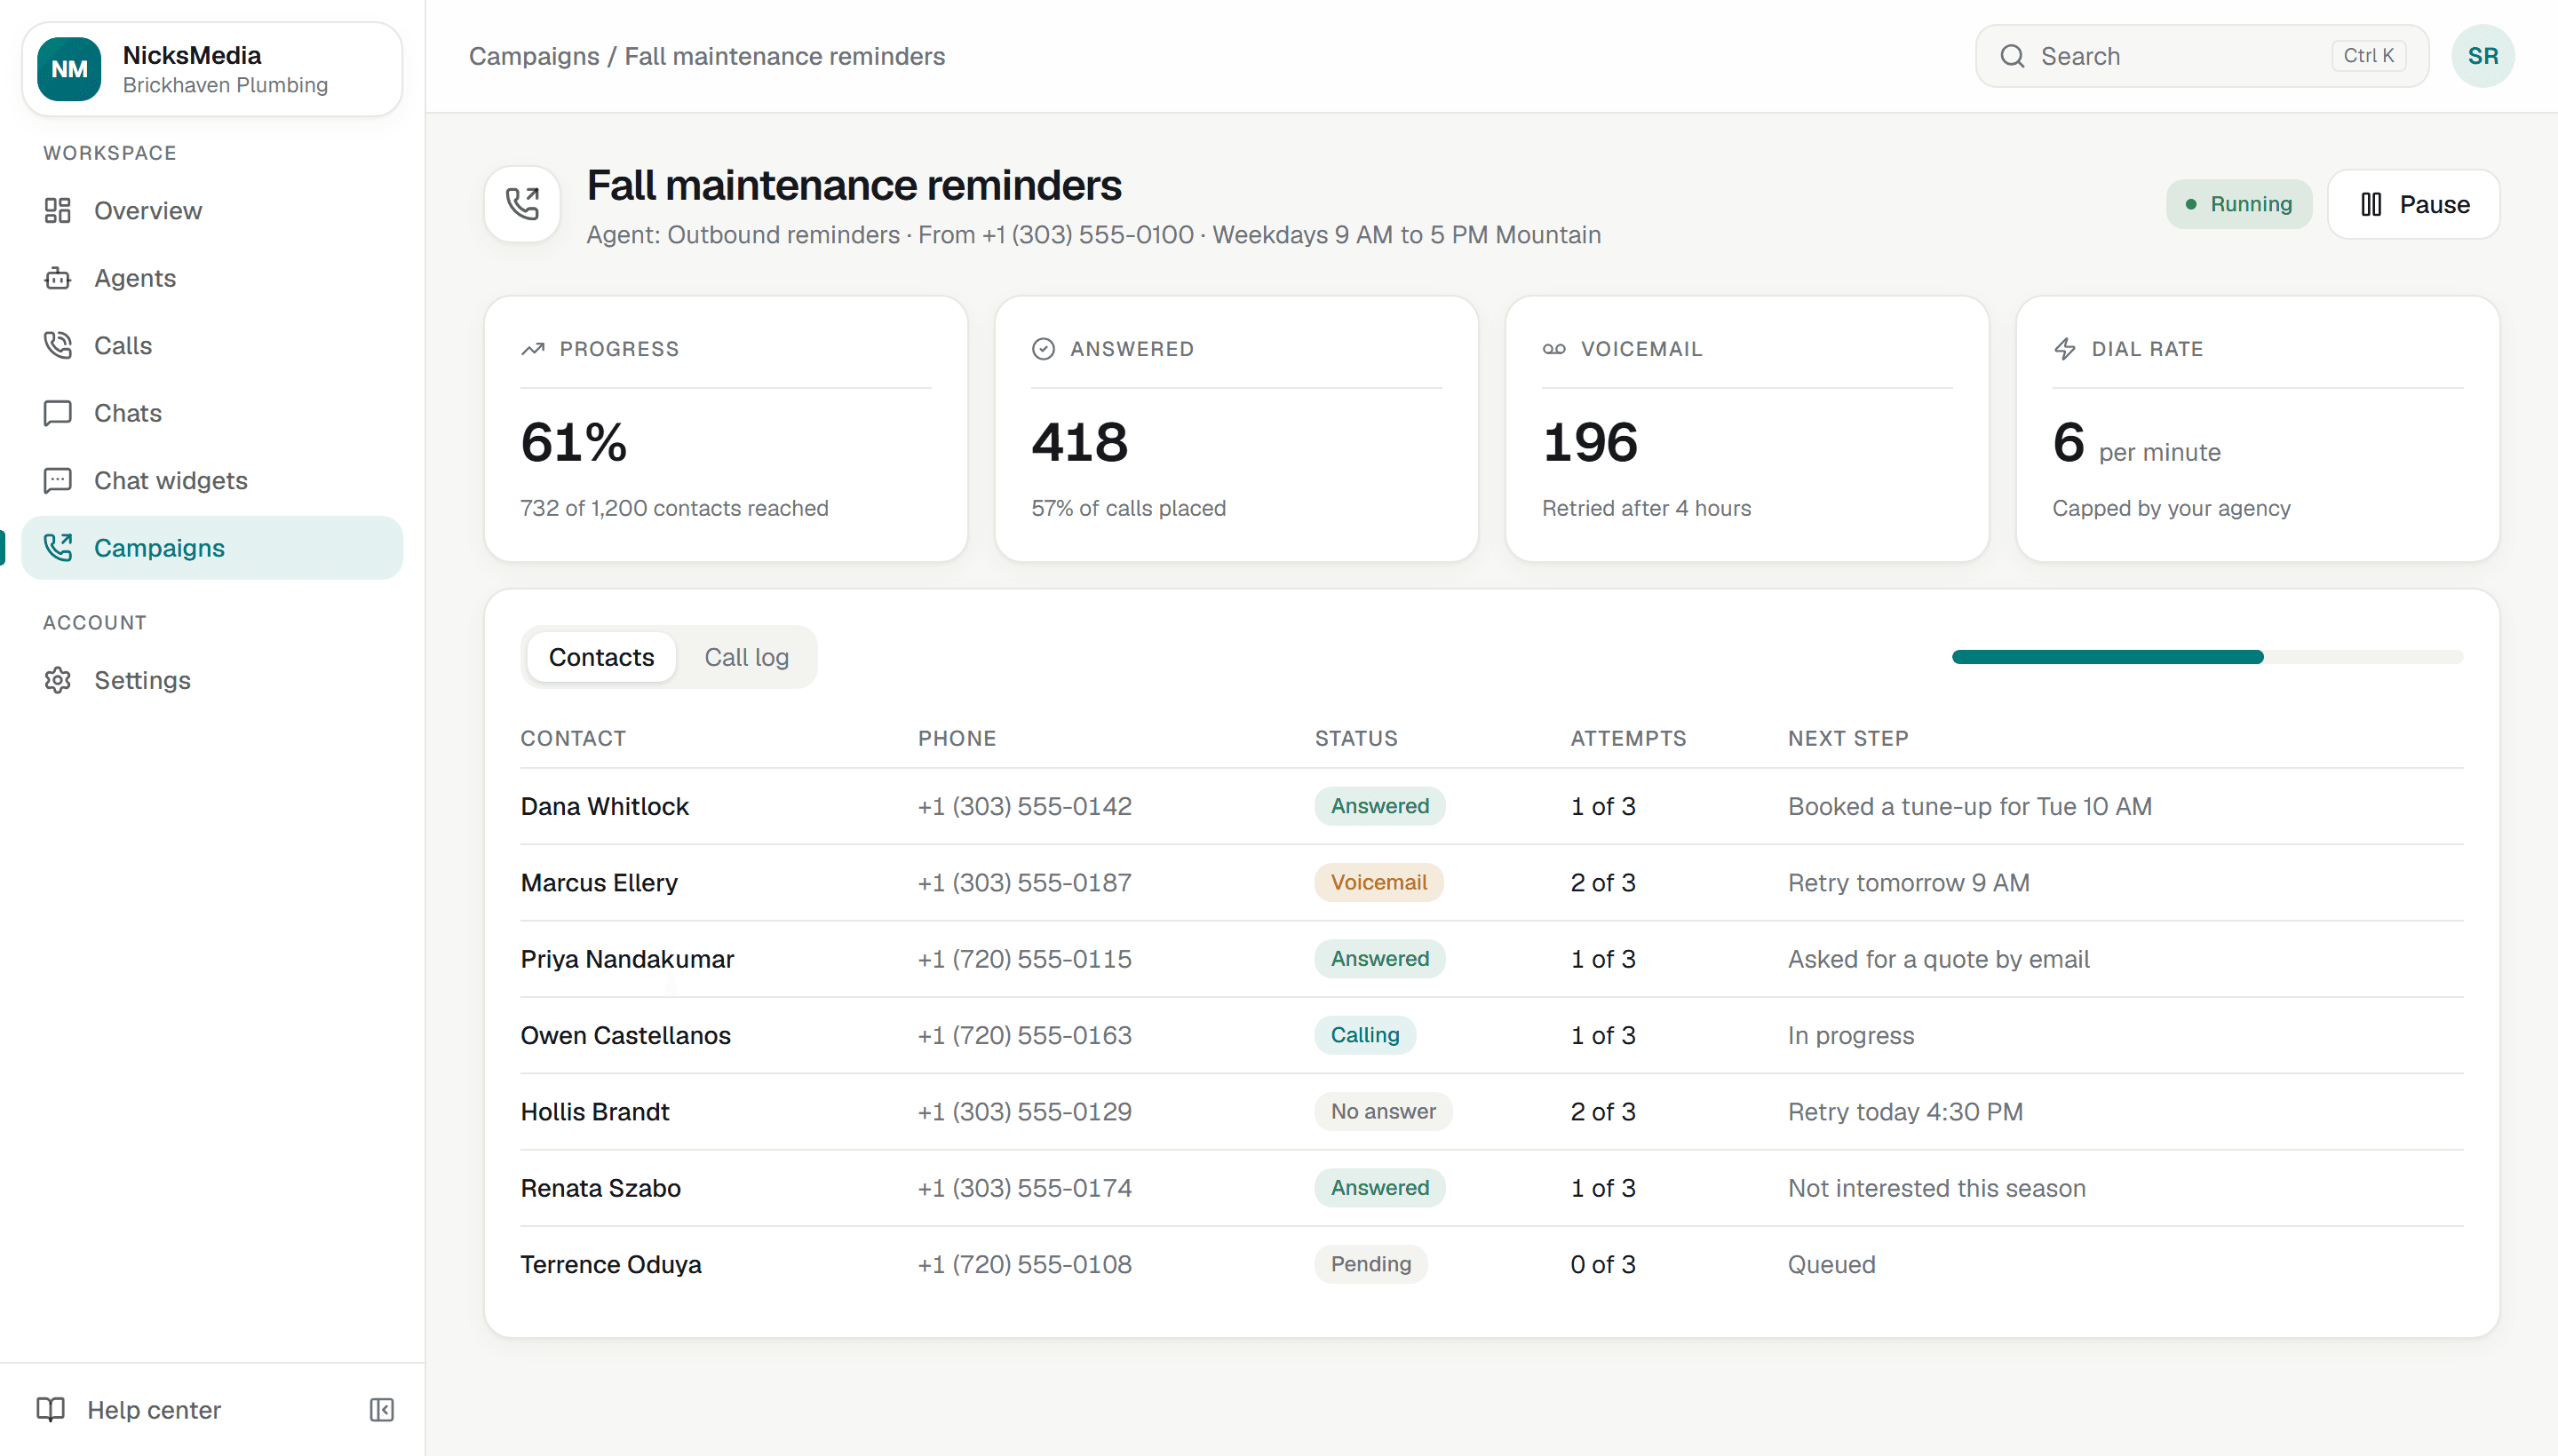Image resolution: width=2558 pixels, height=1456 pixels.
Task: Open the NicksMedia workspace switcher
Action: click(x=212, y=69)
